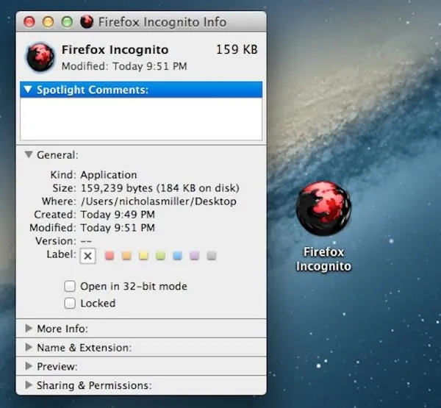The image size is (441, 408).
Task: Expand the More Info section
Action: pyautogui.click(x=29, y=329)
